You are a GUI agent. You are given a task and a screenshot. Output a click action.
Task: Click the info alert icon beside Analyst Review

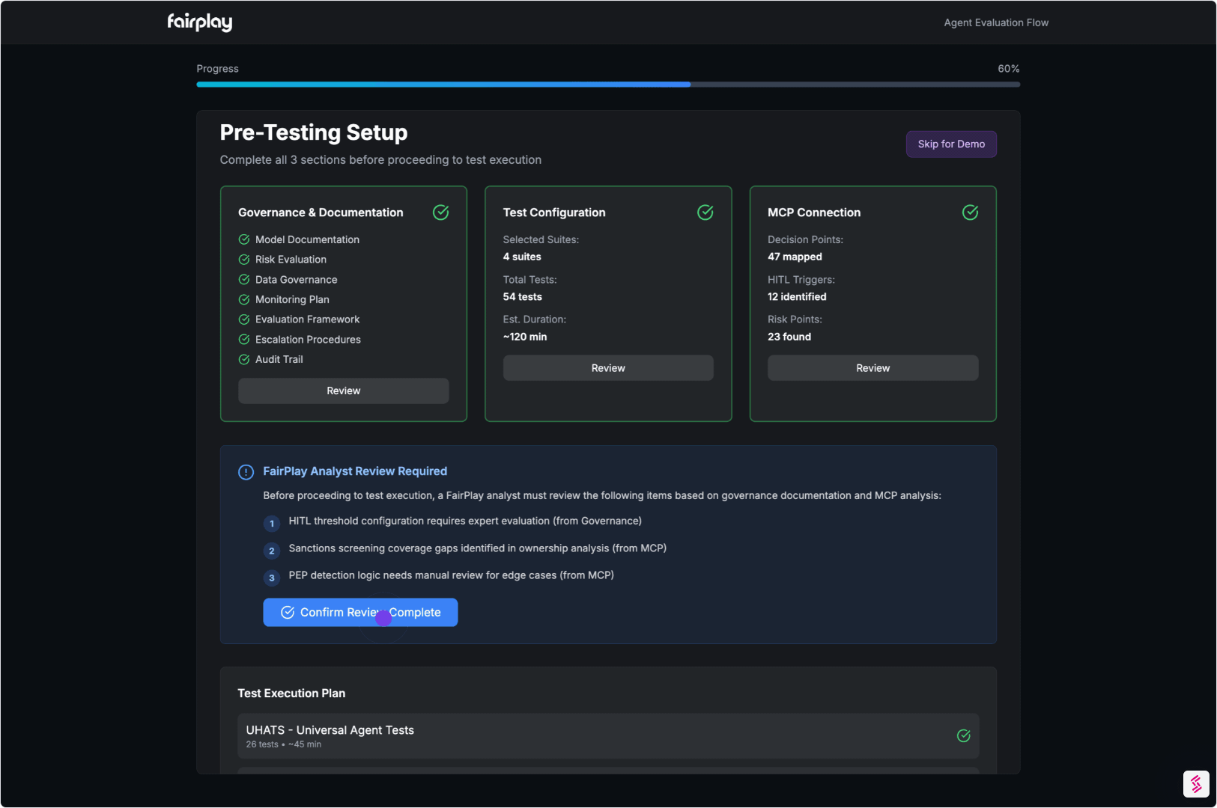(x=246, y=472)
